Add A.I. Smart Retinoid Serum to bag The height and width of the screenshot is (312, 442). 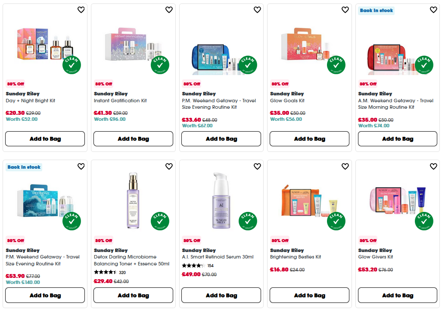click(x=221, y=295)
